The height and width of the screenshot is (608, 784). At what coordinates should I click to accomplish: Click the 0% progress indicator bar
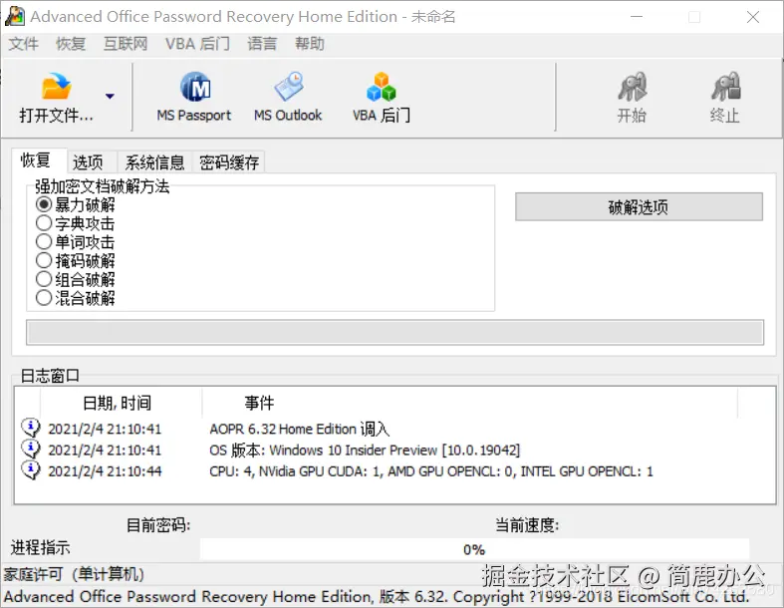pos(474,550)
